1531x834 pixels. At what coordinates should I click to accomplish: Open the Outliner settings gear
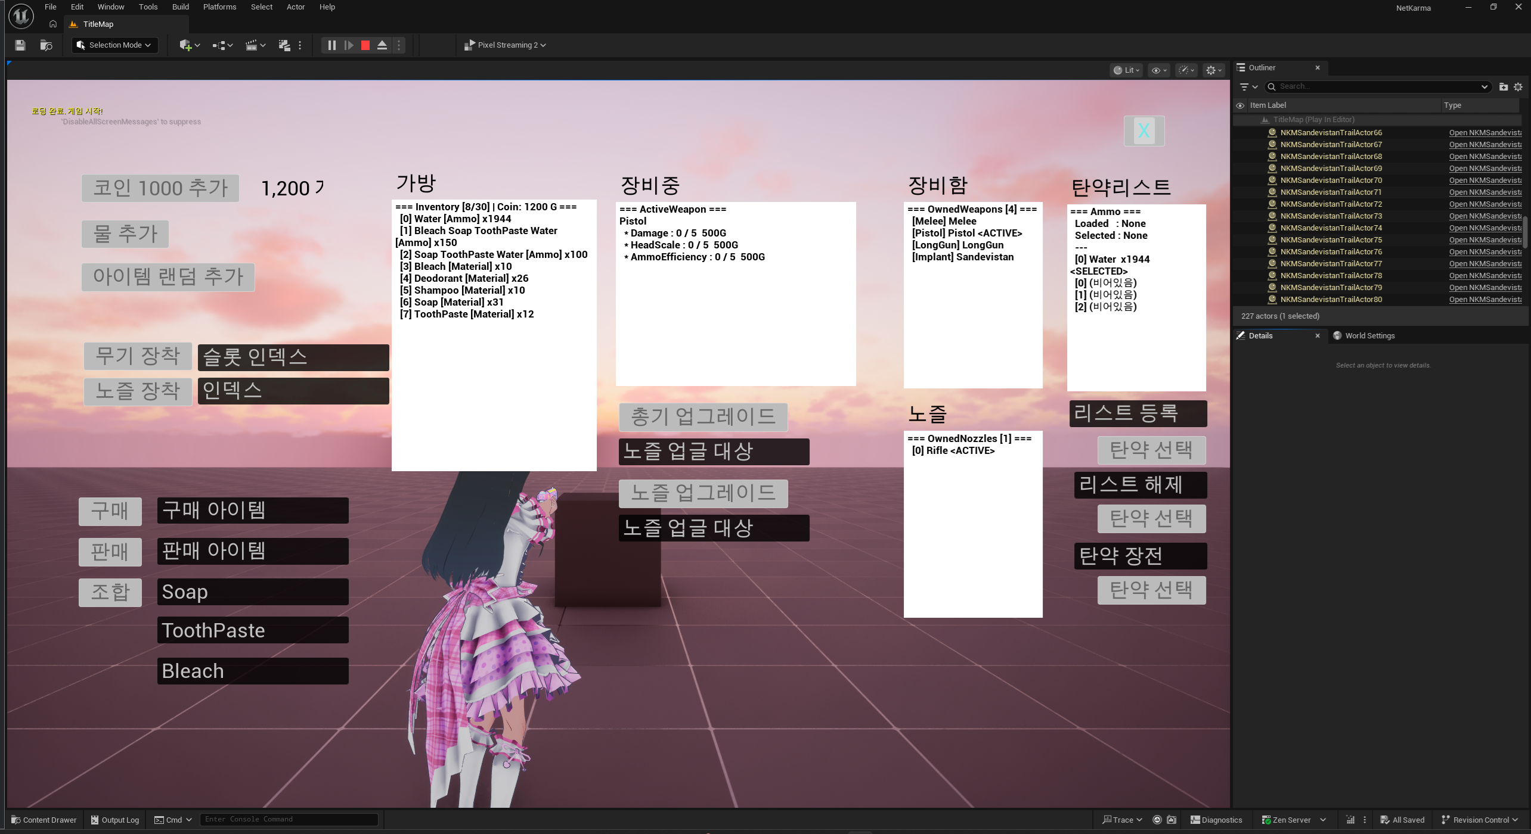1518,87
